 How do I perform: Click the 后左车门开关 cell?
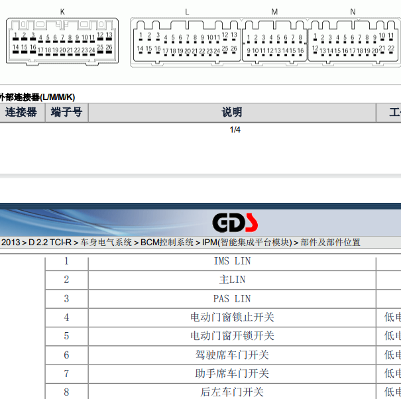coord(232,392)
